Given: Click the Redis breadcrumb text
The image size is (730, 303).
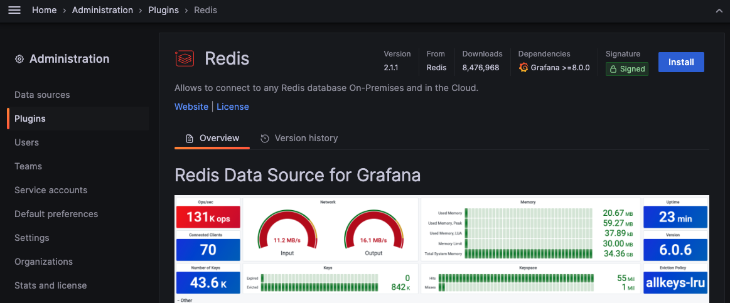Looking at the screenshot, I should pyautogui.click(x=205, y=10).
